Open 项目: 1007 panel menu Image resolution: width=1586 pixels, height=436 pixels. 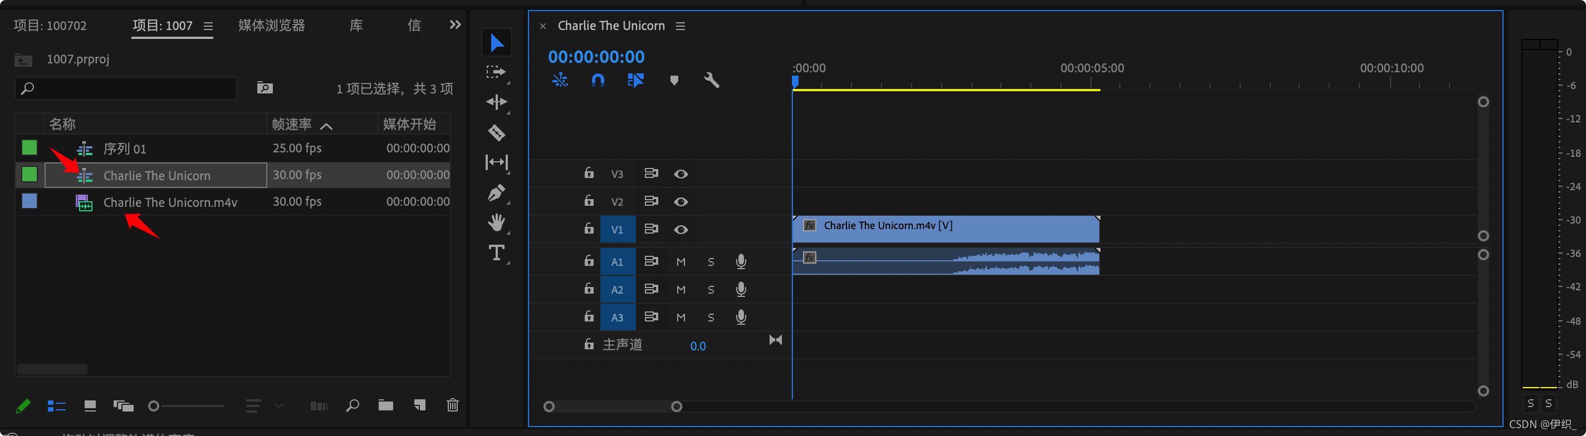click(208, 27)
